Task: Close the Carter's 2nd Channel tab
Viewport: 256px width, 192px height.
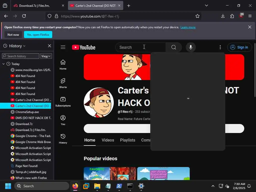Action: pos(119,5)
